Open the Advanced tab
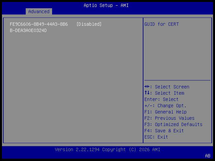This screenshot has width=215, height=161. [x=39, y=12]
